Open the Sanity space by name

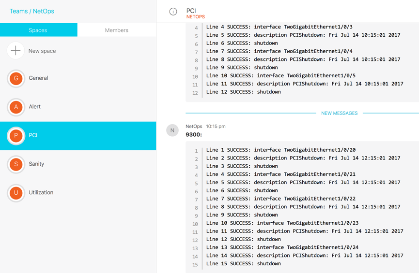(36, 164)
